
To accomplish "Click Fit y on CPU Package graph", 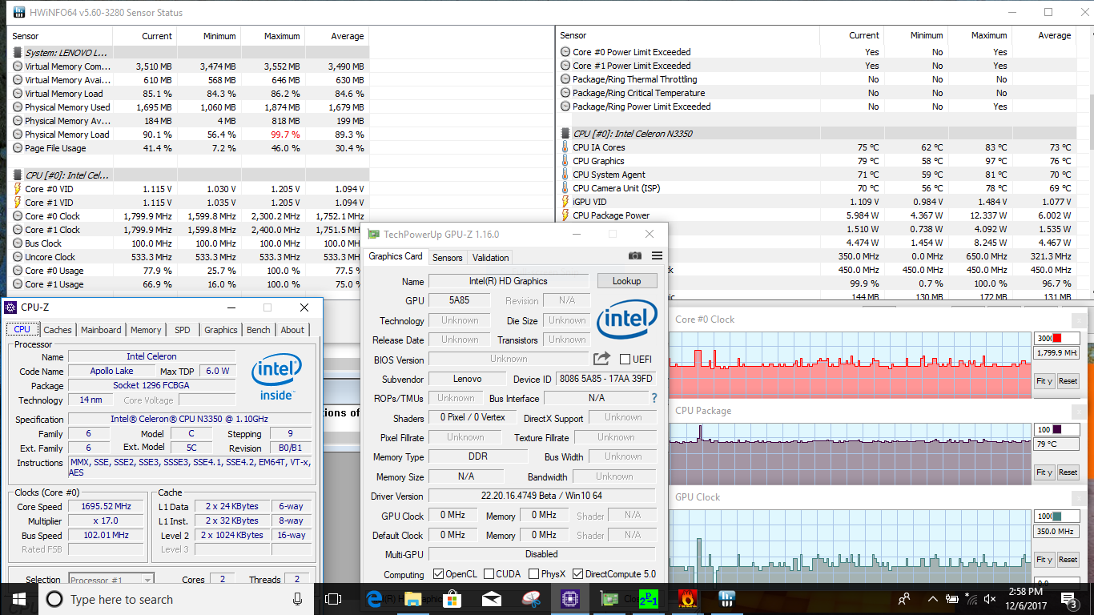I will tap(1044, 472).
